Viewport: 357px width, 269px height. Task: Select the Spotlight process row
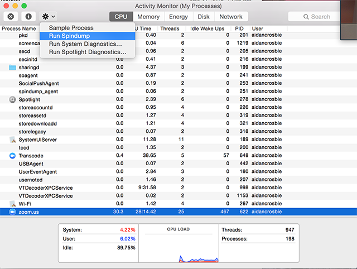[178, 99]
